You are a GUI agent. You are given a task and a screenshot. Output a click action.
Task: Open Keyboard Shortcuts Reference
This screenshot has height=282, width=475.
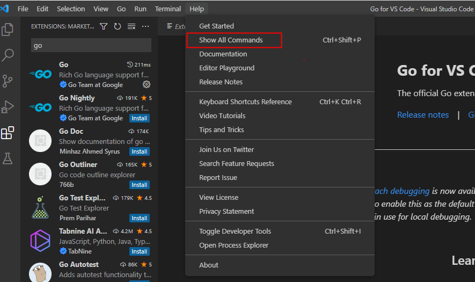pyautogui.click(x=280, y=102)
